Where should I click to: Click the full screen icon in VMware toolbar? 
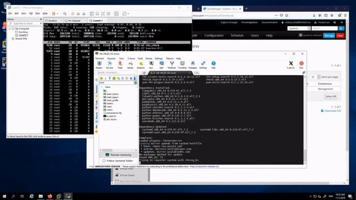click(x=103, y=14)
